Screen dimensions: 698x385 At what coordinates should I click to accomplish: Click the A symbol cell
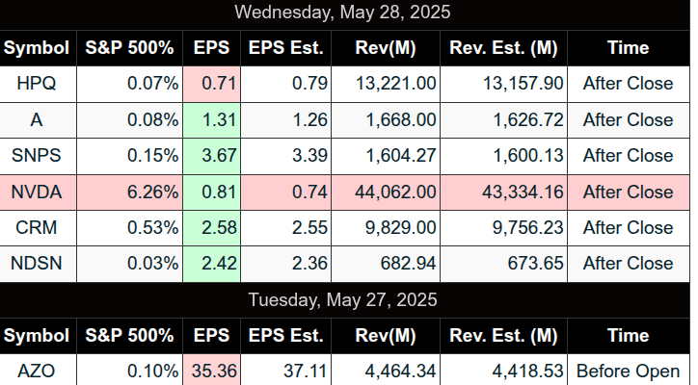click(x=37, y=120)
